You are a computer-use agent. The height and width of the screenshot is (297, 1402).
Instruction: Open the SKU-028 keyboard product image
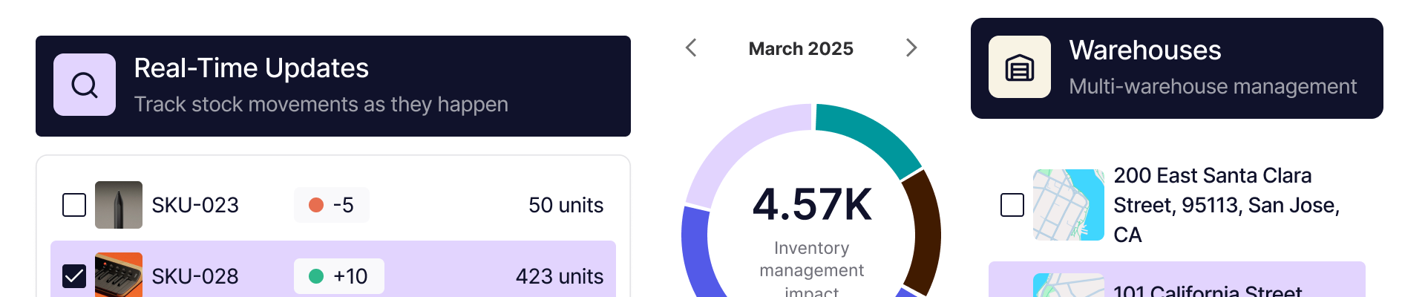119,275
